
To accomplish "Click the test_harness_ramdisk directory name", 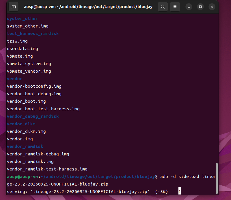I will click(33, 34).
